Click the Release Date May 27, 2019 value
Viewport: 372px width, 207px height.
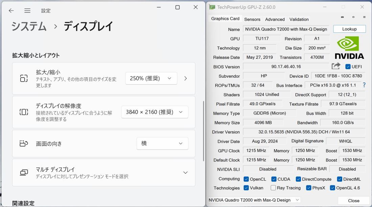coord(260,57)
